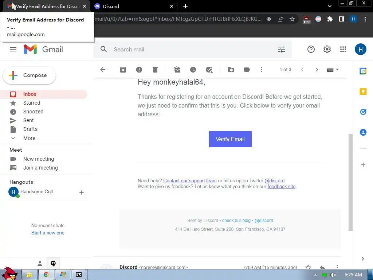Click Start a new one link
The image size is (373, 280).
click(x=48, y=233)
